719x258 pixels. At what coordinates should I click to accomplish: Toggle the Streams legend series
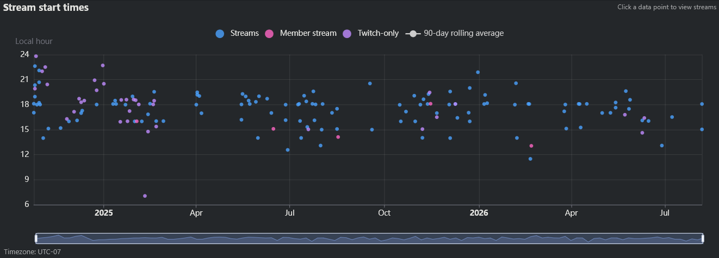[x=237, y=33]
